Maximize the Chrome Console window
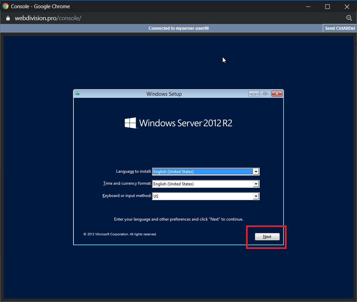The image size is (357, 302). [327, 6]
